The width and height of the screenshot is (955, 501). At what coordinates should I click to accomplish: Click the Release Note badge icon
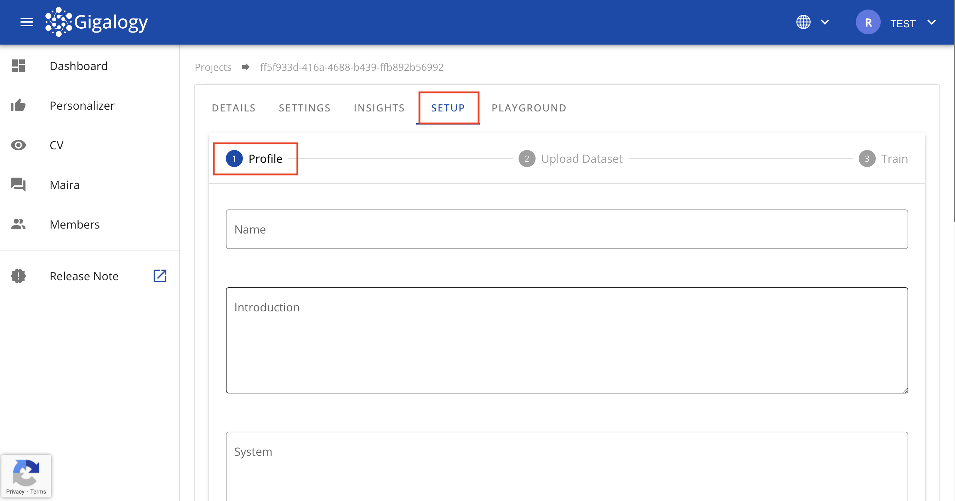pos(18,276)
